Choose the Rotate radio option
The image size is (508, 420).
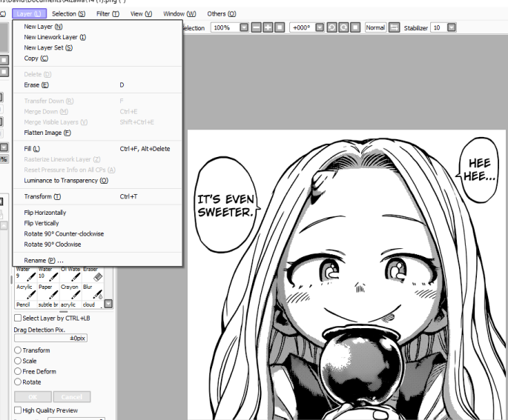point(18,381)
